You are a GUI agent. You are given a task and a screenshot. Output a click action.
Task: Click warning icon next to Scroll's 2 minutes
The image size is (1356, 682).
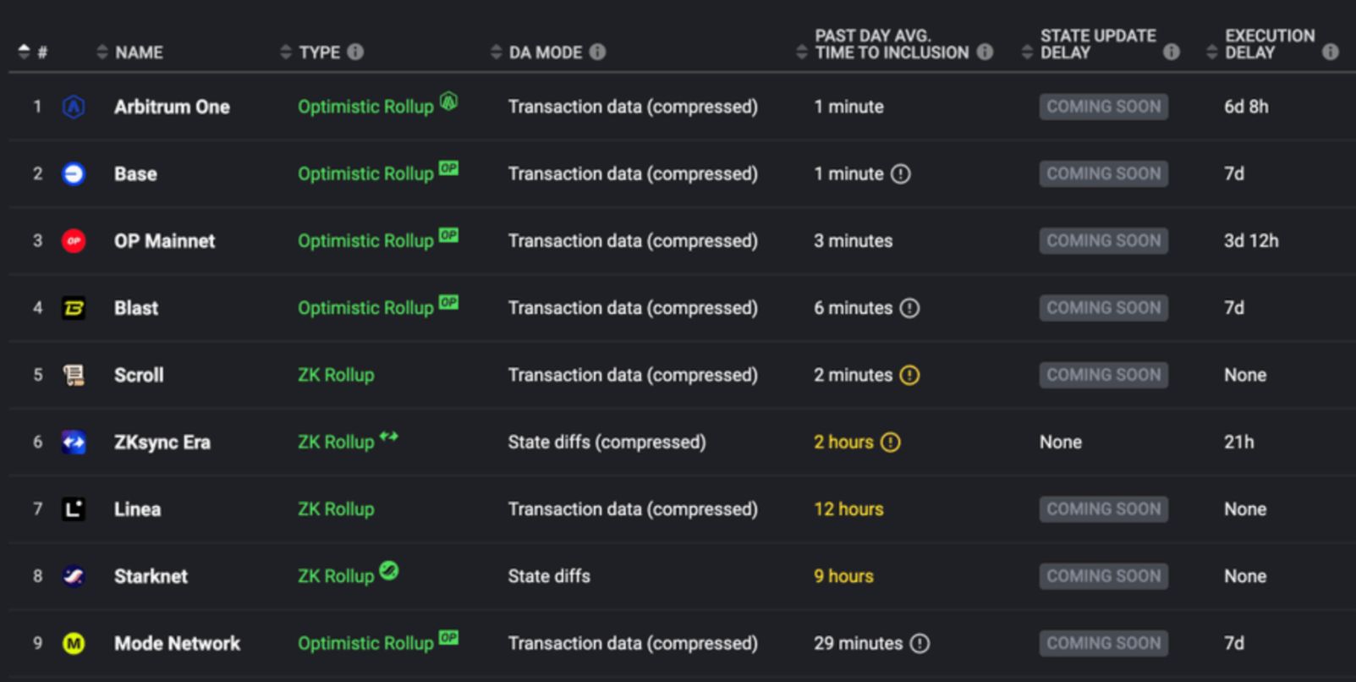pyautogui.click(x=909, y=375)
